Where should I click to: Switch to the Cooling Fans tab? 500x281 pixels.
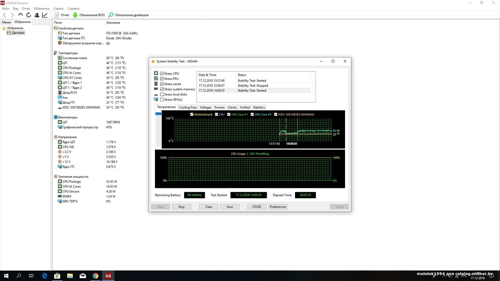coord(188,107)
